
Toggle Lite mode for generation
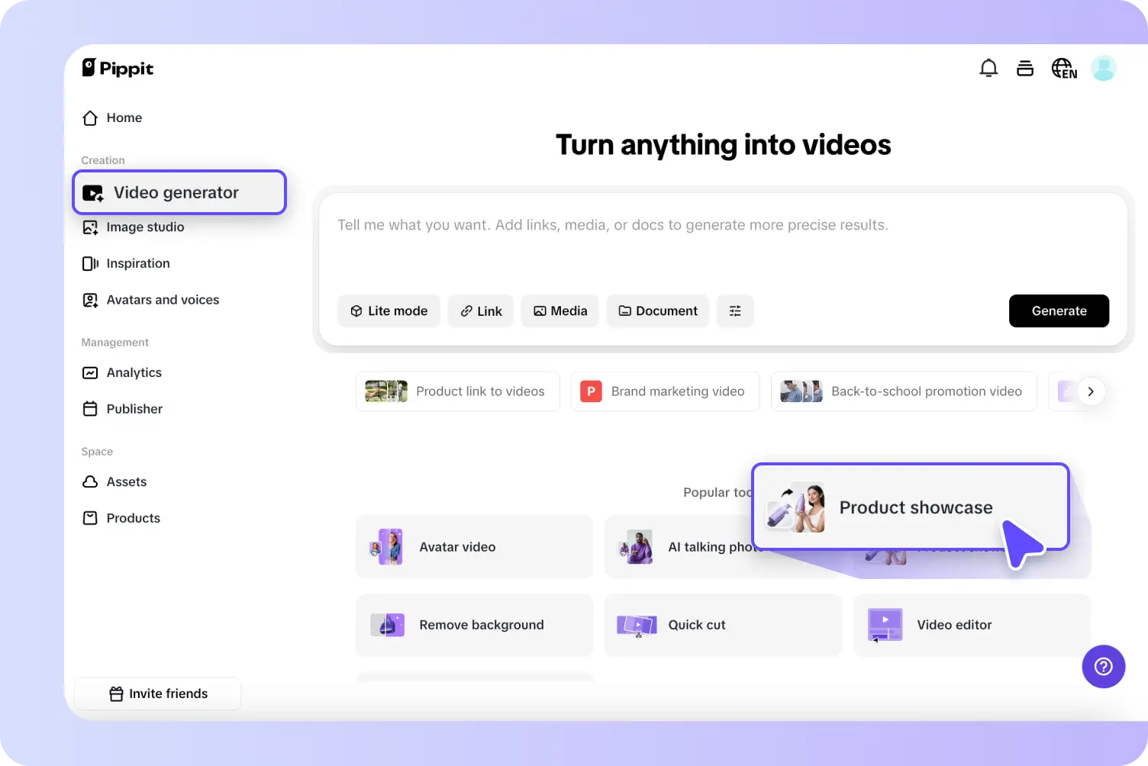coord(389,311)
